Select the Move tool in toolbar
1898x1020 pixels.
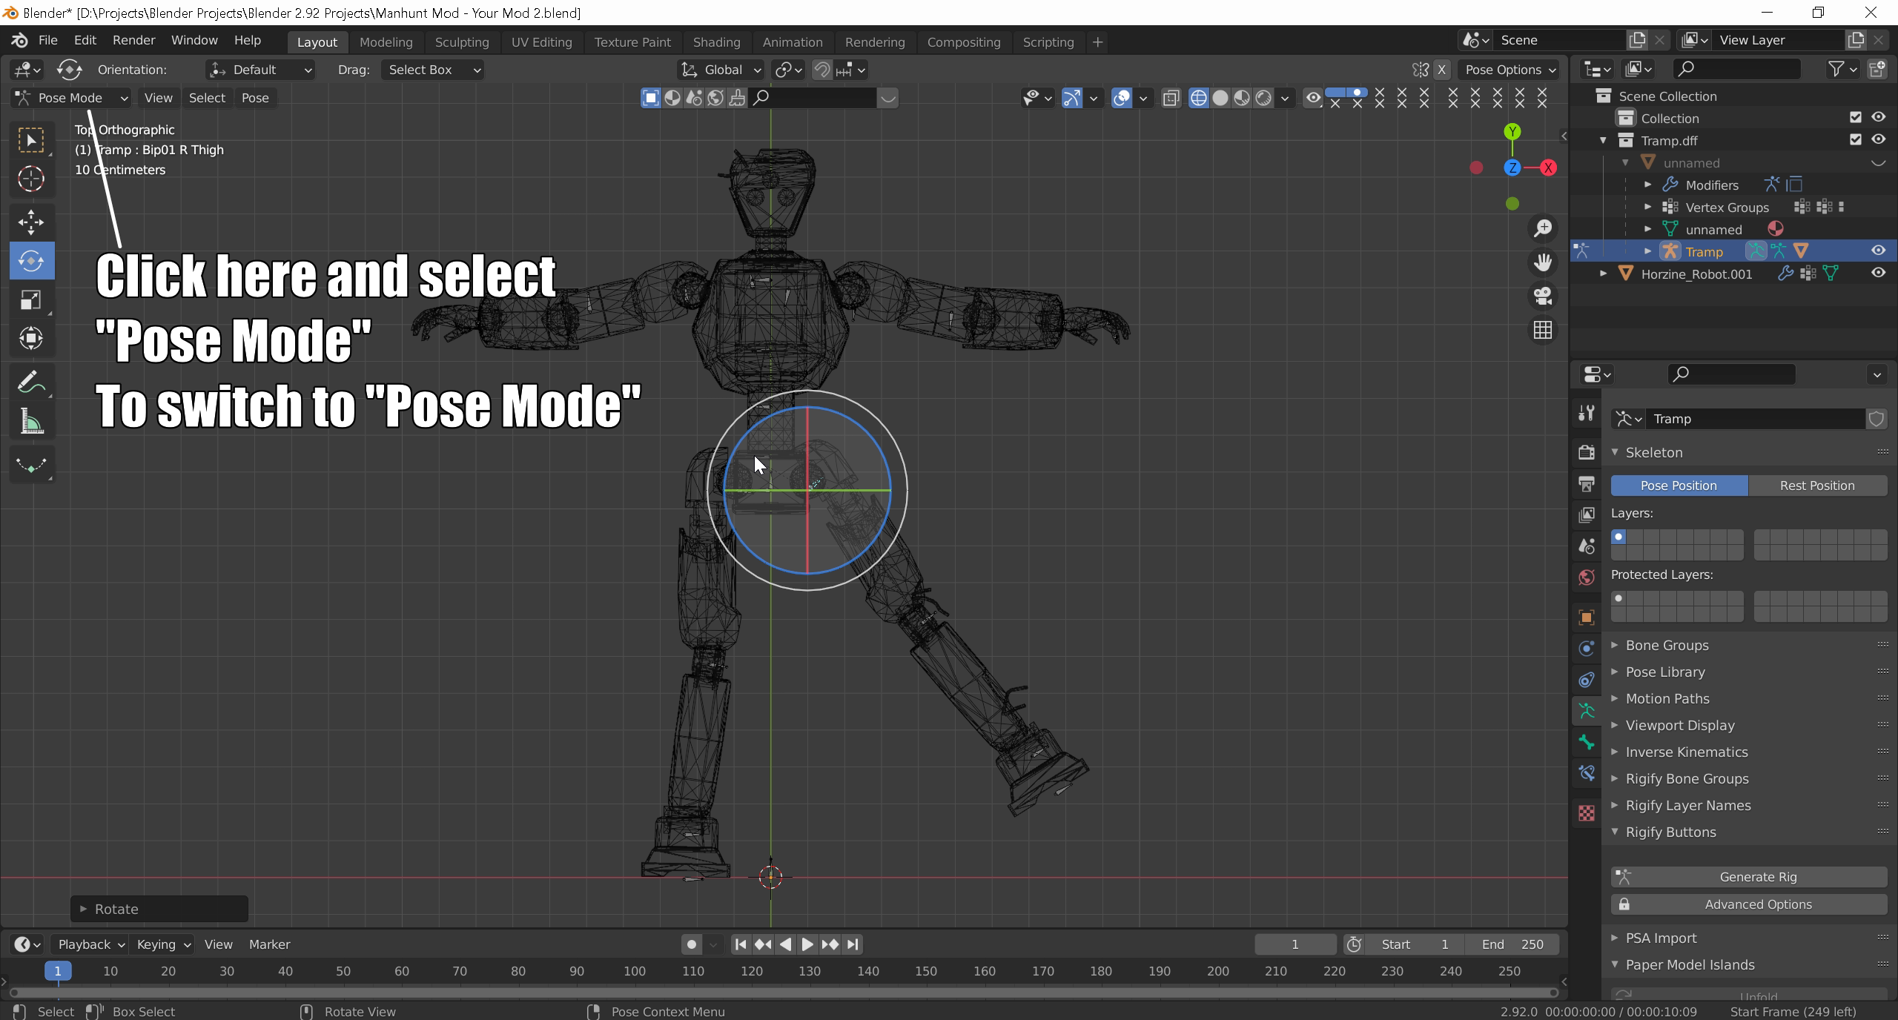(x=31, y=222)
